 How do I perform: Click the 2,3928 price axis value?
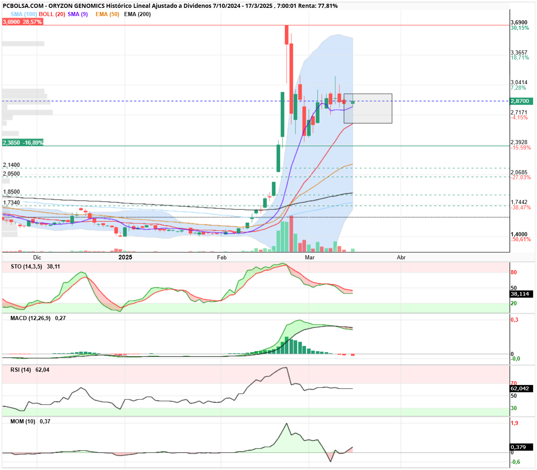click(x=519, y=142)
